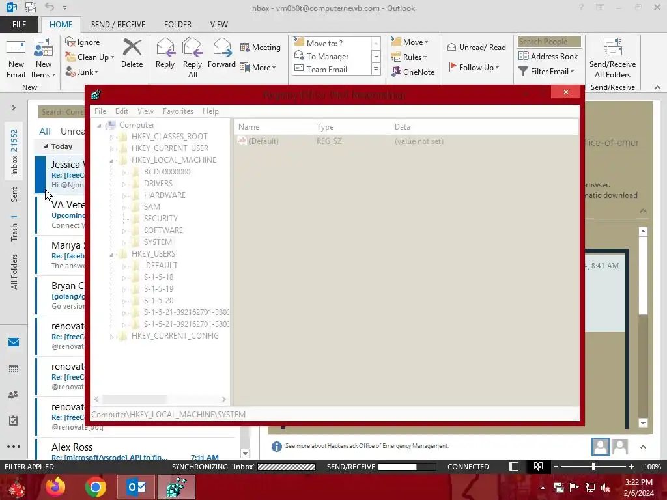The image size is (667, 500).
Task: Open the Follow Up flag menu
Action: click(474, 67)
